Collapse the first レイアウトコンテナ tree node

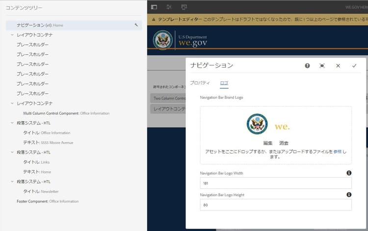click(x=12, y=35)
